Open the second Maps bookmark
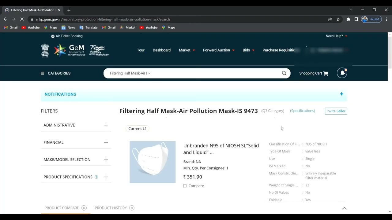Image resolution: width=392 pixels, height=220 pixels. point(168,28)
